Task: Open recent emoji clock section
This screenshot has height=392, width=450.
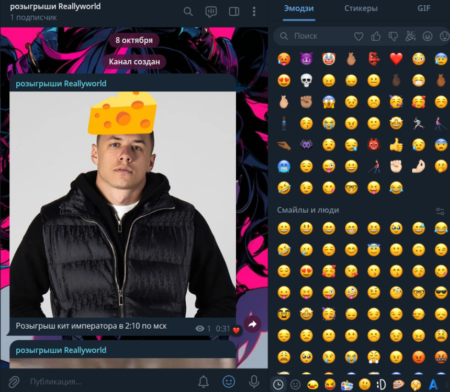Action: click(278, 384)
